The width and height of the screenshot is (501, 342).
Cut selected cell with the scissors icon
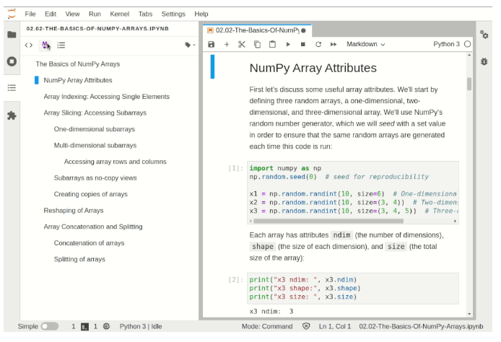242,45
